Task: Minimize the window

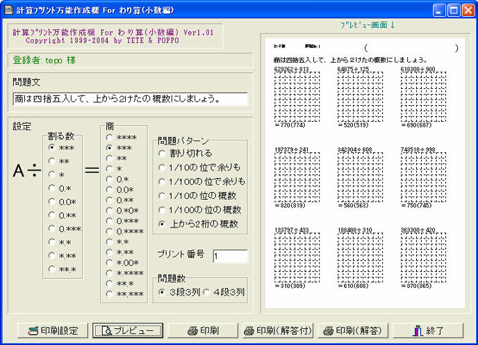Action: click(x=438, y=10)
